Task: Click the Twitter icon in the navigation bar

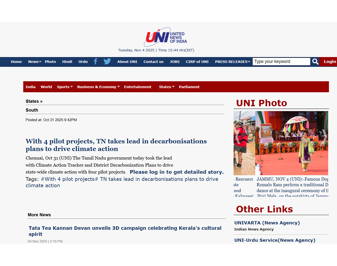Action: 107,61
